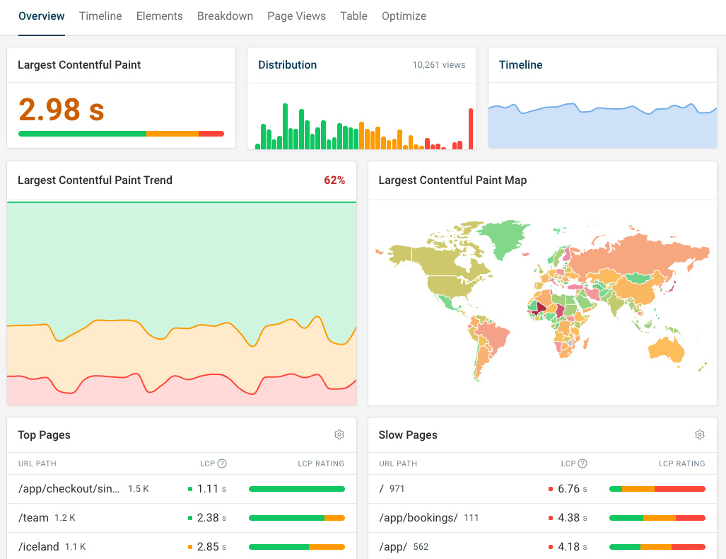Viewport: 726px width, 559px height.
Task: Click the LCP RATING header in Slow Pages
Action: (x=681, y=463)
